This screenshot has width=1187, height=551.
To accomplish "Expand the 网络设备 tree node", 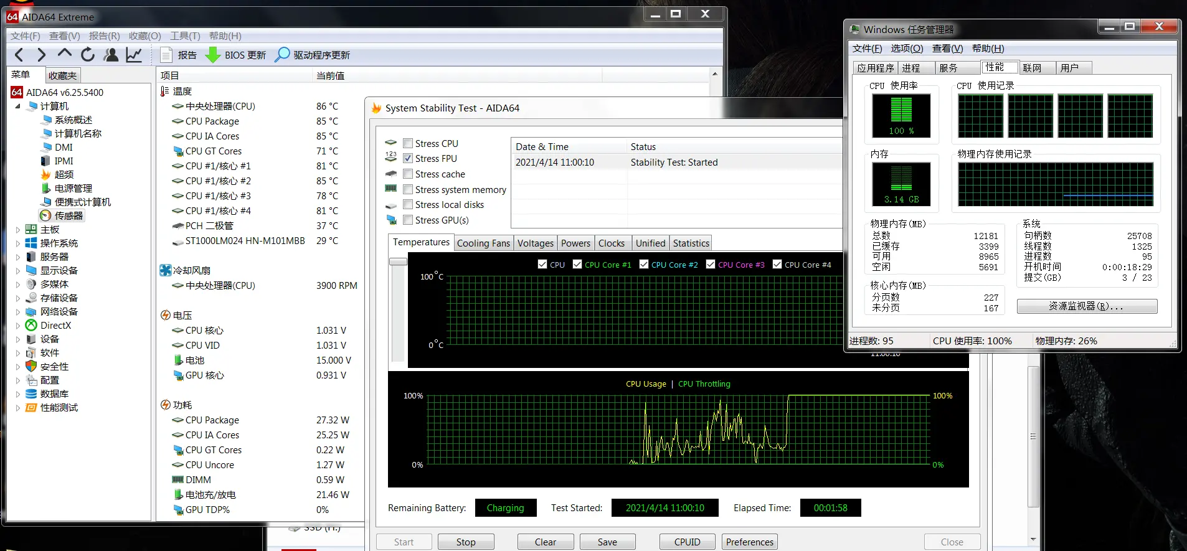I will coord(18,311).
